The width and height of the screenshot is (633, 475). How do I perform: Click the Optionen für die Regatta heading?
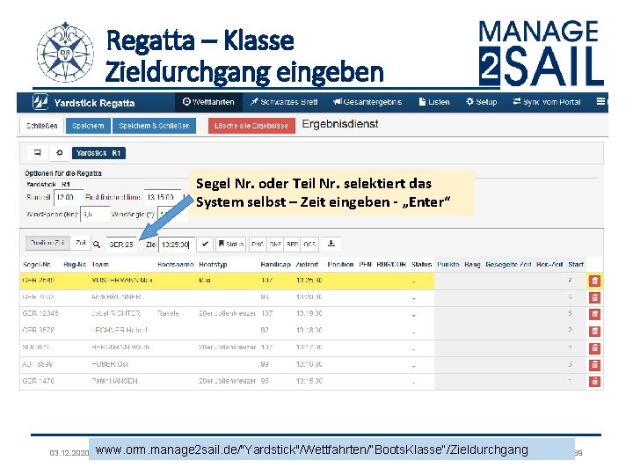pos(63,173)
